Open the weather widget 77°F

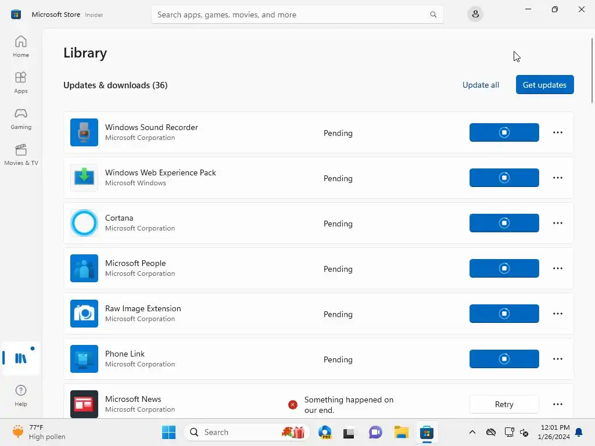(x=39, y=432)
